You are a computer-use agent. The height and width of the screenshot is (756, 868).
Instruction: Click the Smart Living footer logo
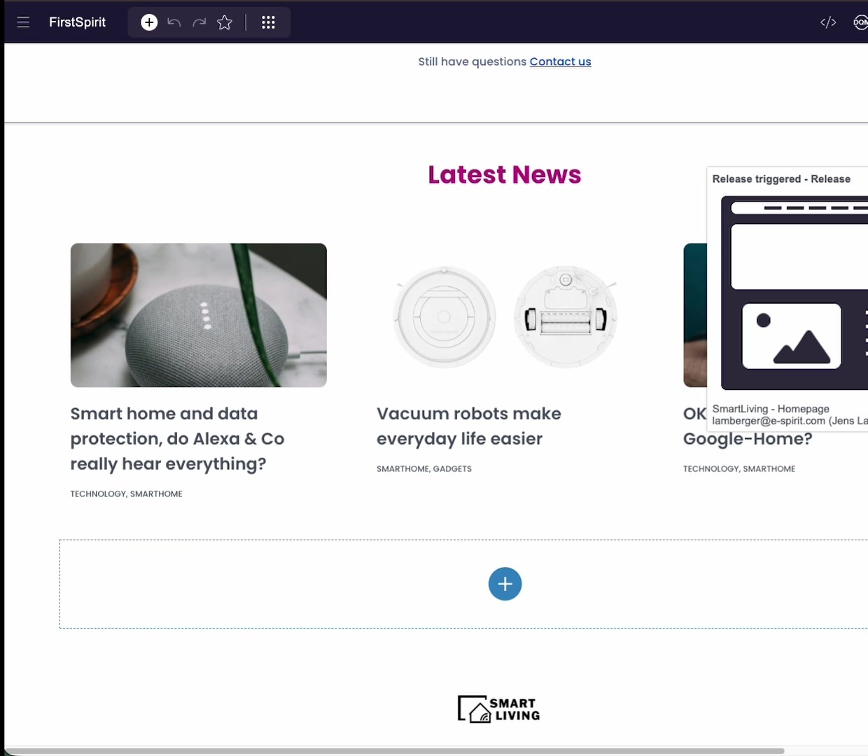coord(499,709)
